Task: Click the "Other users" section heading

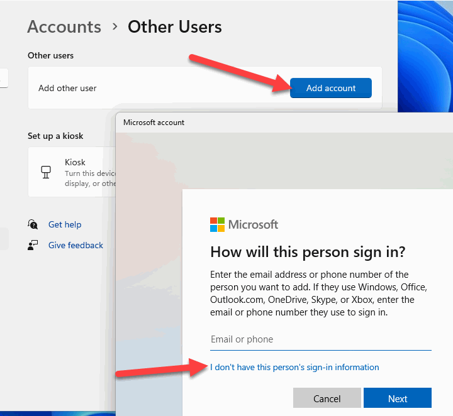Action: 50,55
